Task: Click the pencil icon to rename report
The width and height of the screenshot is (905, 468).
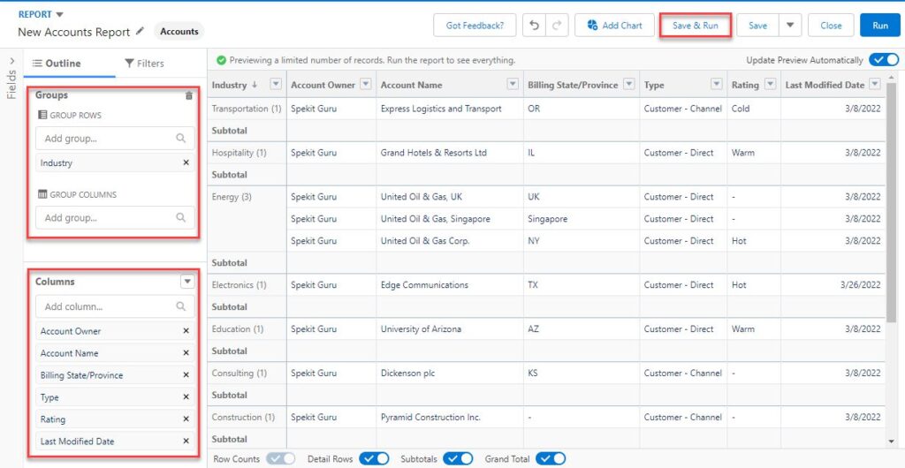Action: [x=140, y=32]
